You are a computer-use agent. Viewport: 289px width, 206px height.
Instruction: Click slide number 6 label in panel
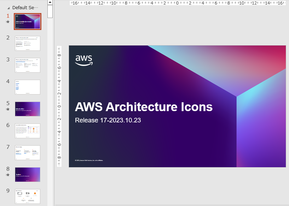8,125
